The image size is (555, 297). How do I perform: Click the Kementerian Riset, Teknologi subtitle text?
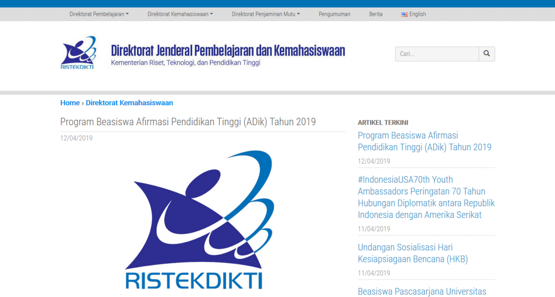tap(185, 63)
